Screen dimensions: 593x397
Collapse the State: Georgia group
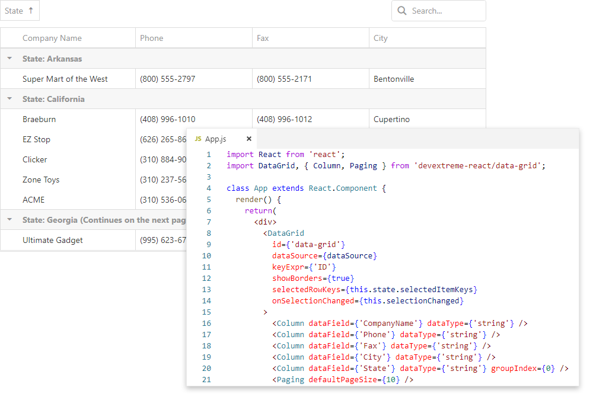tap(9, 220)
